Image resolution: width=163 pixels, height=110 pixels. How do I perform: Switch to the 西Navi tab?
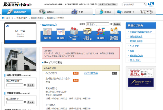tap(47, 12)
